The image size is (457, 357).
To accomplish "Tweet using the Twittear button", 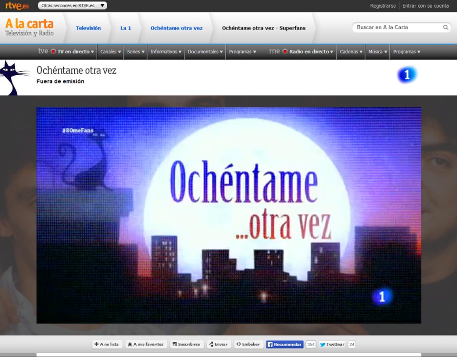I will point(332,344).
